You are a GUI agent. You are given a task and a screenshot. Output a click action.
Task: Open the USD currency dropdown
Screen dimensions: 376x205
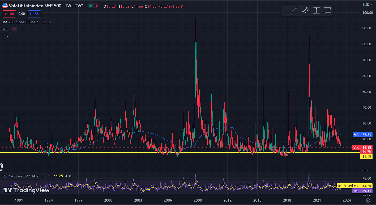[368, 5]
